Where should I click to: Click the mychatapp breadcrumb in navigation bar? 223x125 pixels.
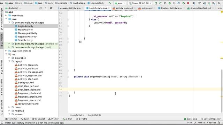(x=77, y=3)
